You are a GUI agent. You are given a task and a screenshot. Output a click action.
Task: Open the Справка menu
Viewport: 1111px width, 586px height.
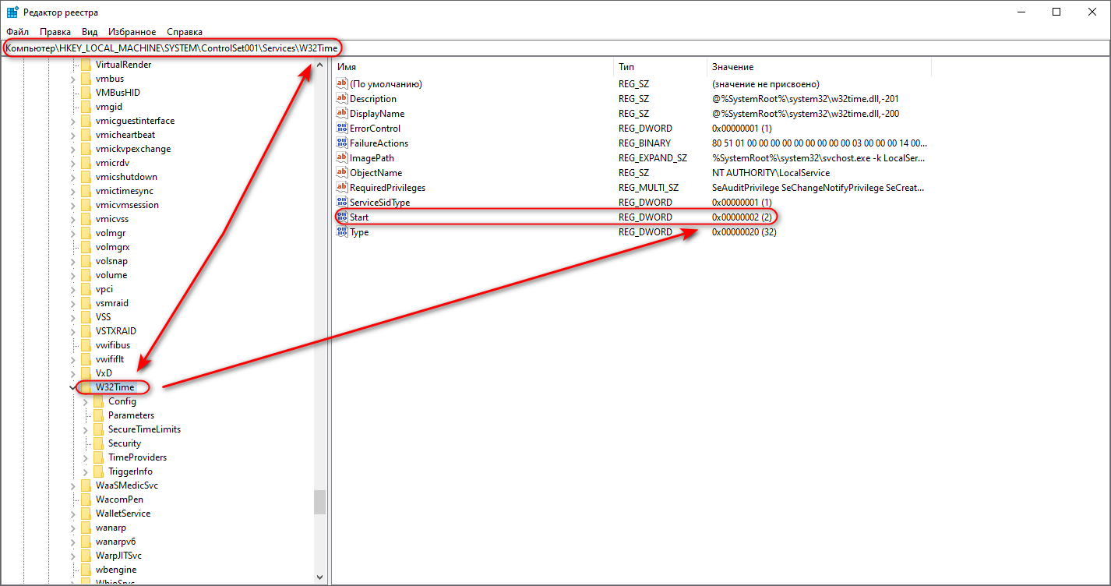coord(184,32)
